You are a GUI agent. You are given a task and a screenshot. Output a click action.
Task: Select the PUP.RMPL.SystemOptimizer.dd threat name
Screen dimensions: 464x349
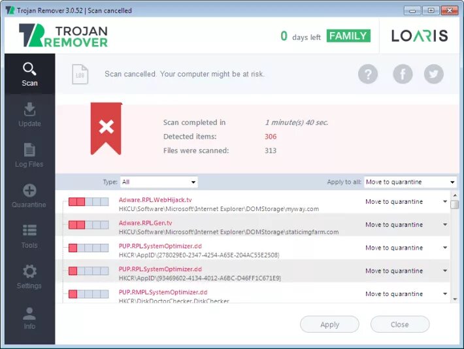(163, 292)
